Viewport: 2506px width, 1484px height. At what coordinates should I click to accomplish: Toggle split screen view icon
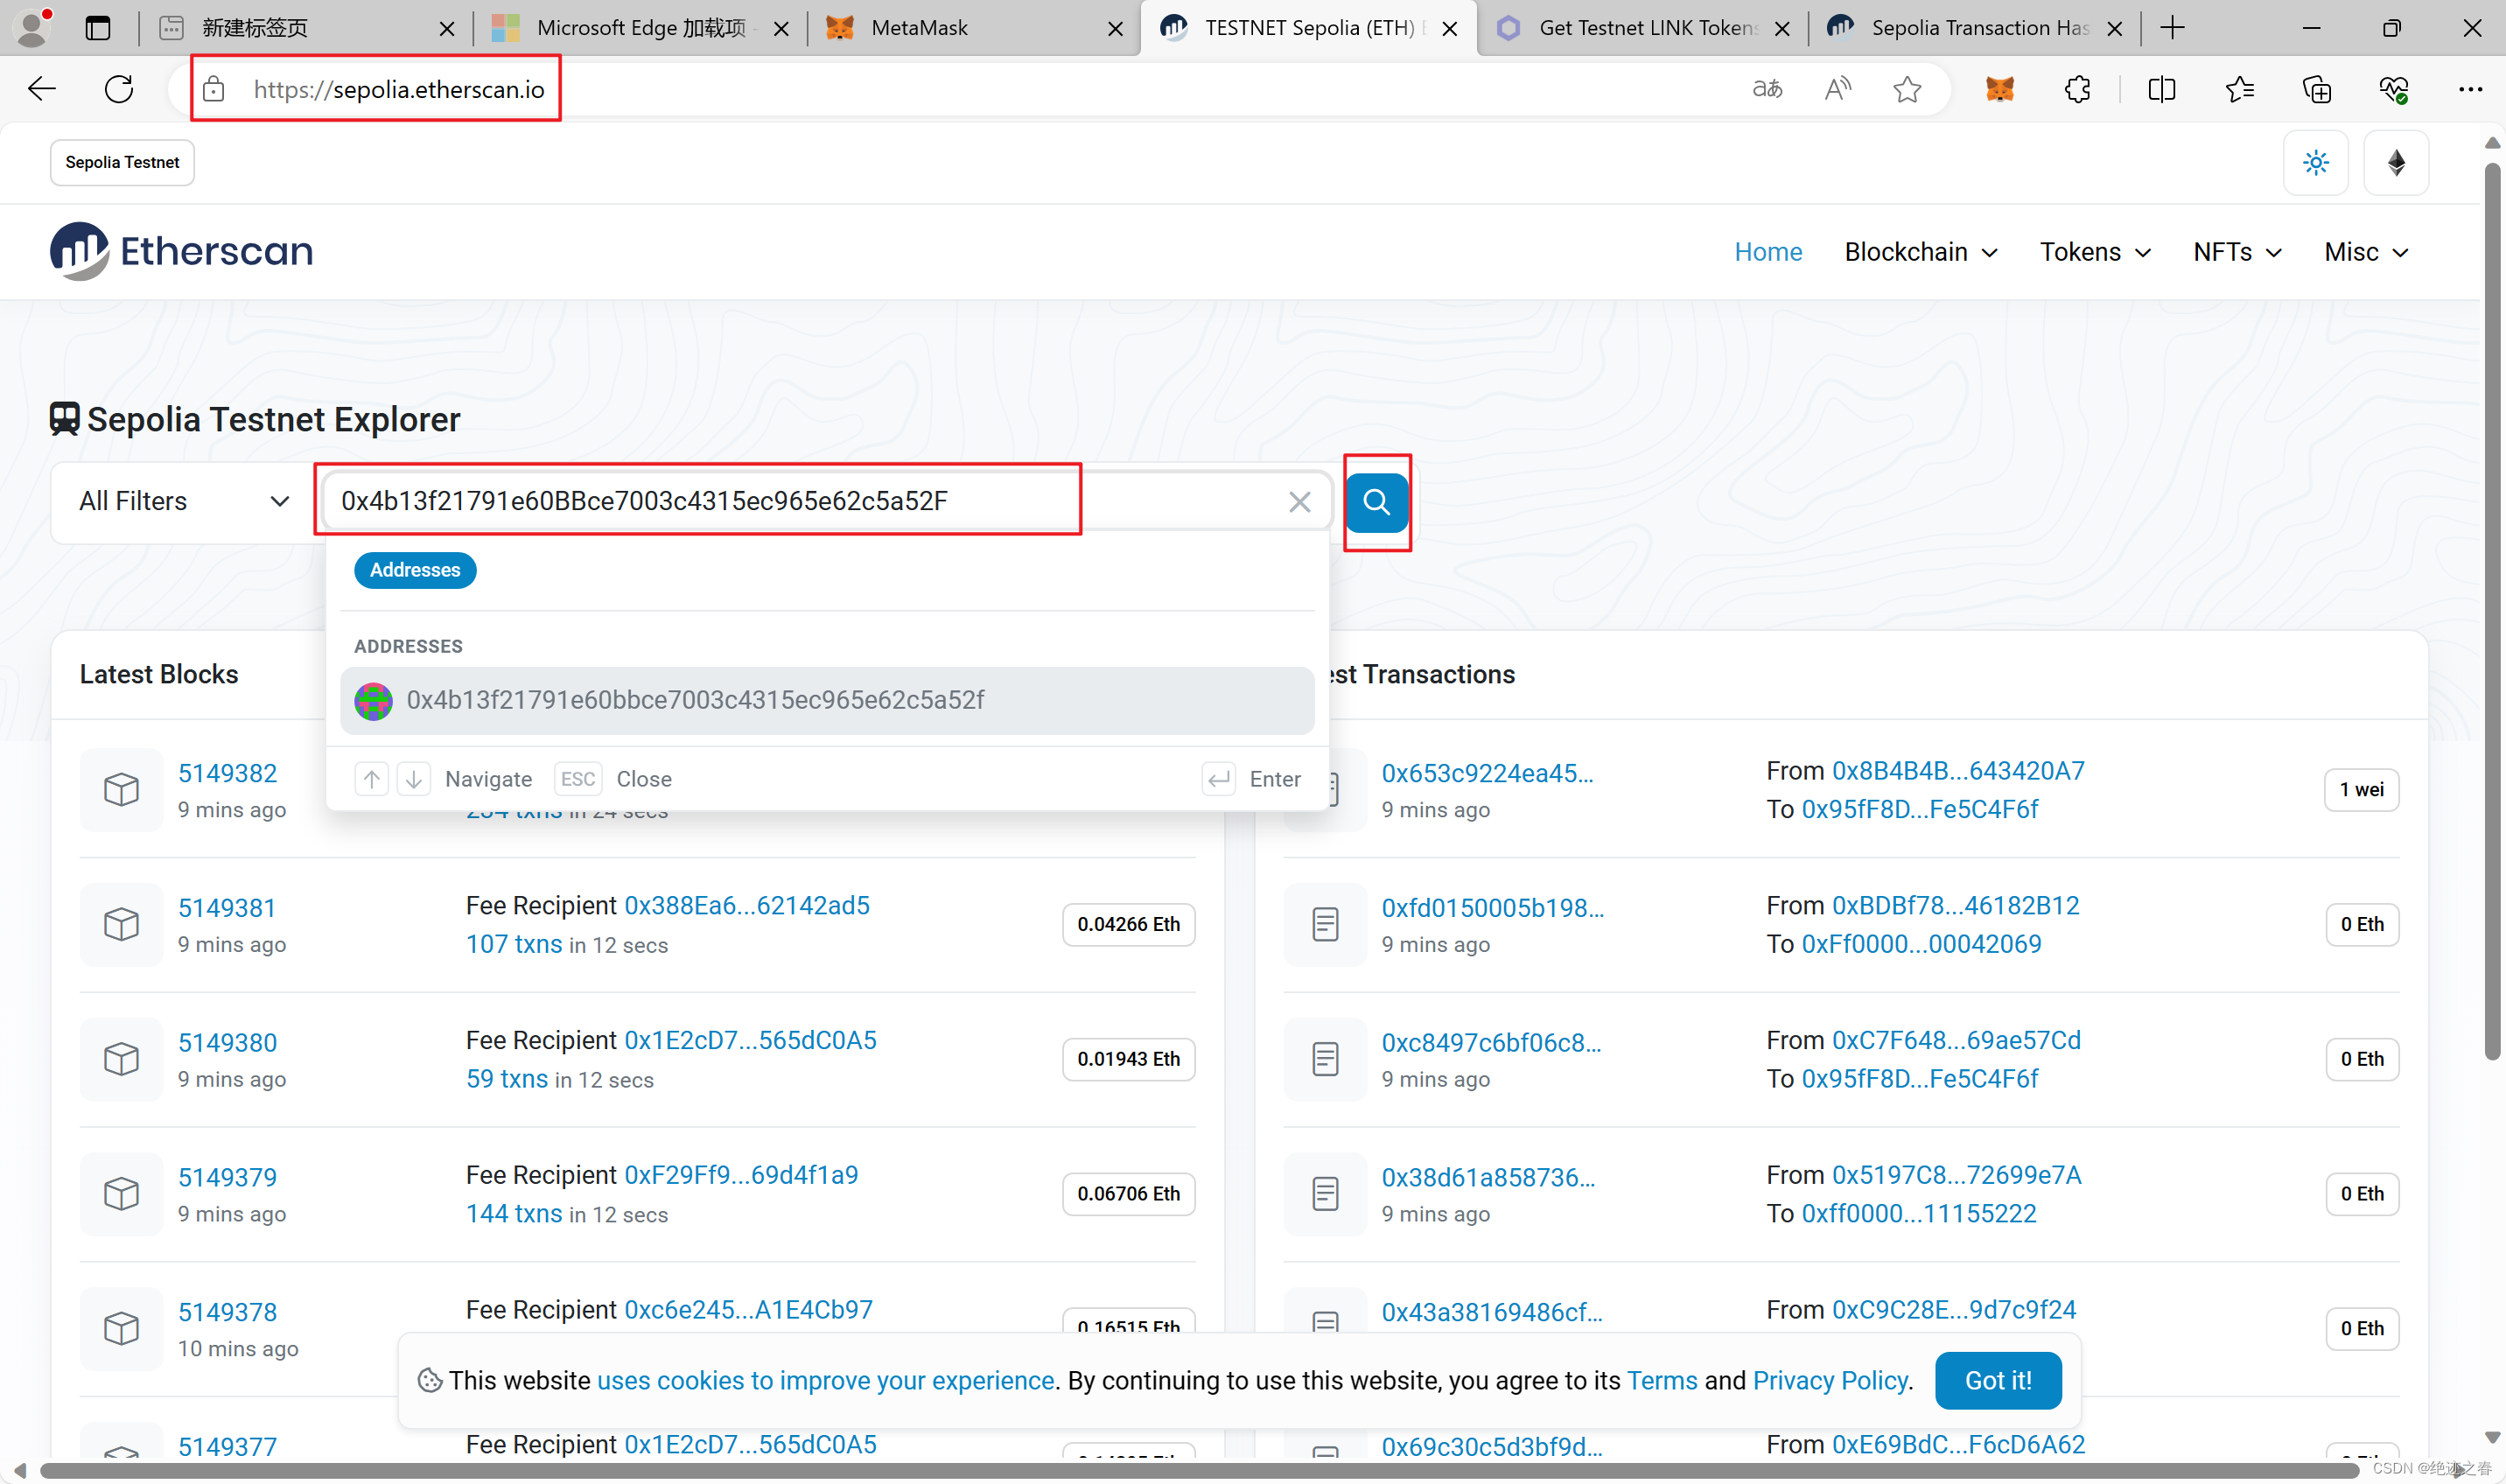[2161, 89]
